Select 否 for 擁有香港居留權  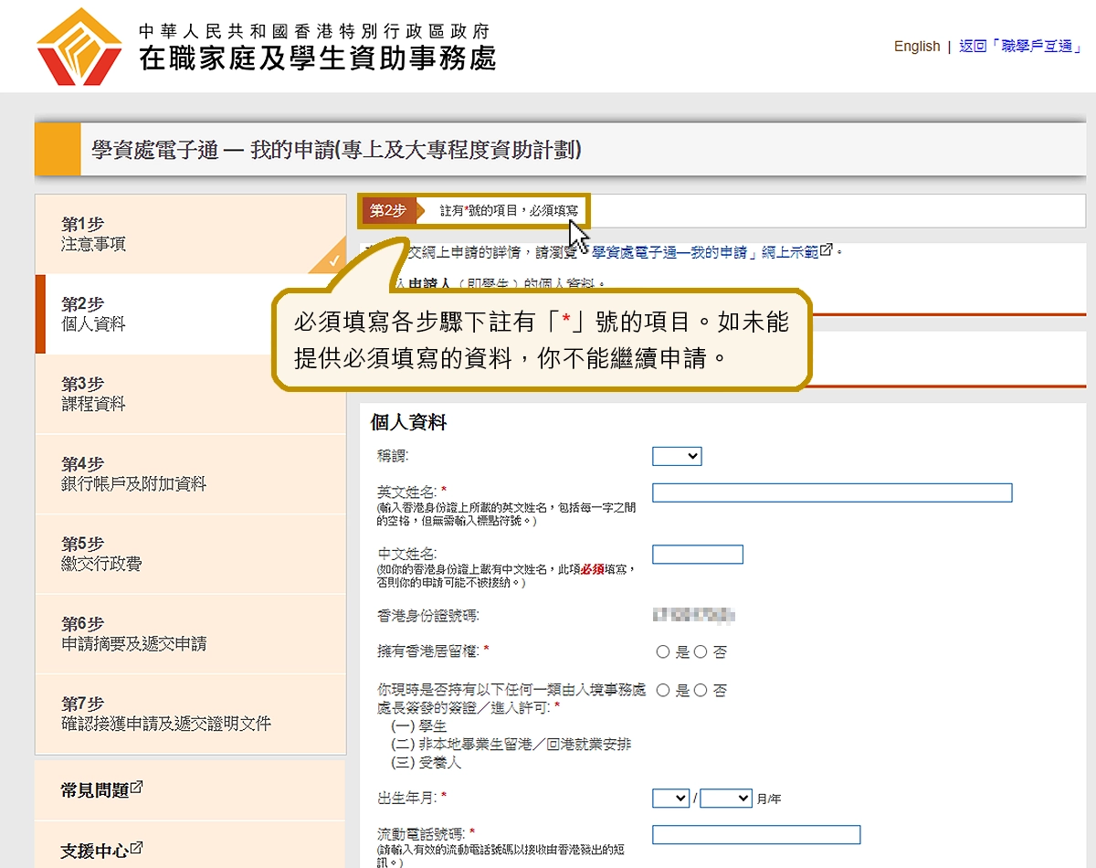(x=701, y=652)
